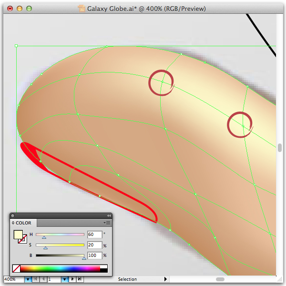Image resolution: width=286 pixels, height=286 pixels.
Task: Click the saturation field showing 20
Action: [x=95, y=245]
